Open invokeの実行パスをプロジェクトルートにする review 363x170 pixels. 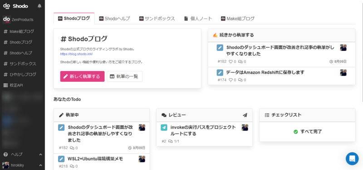[x=203, y=130]
